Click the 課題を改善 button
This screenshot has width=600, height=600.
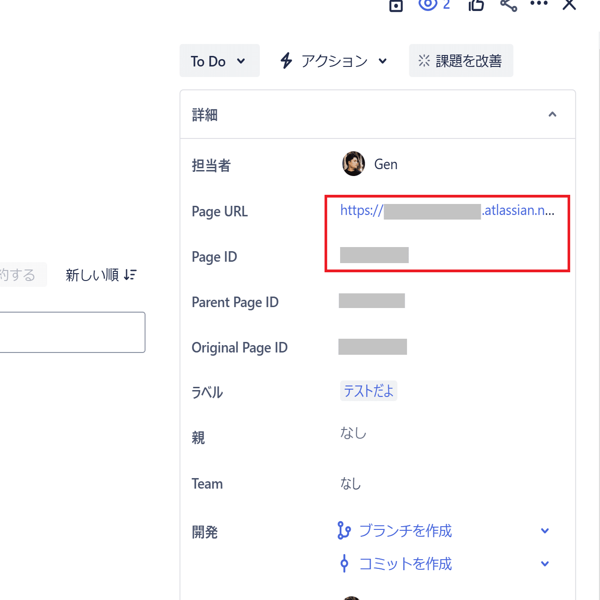pyautogui.click(x=461, y=60)
